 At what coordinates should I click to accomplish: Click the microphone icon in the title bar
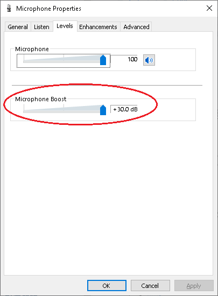pyautogui.click(x=9, y=9)
